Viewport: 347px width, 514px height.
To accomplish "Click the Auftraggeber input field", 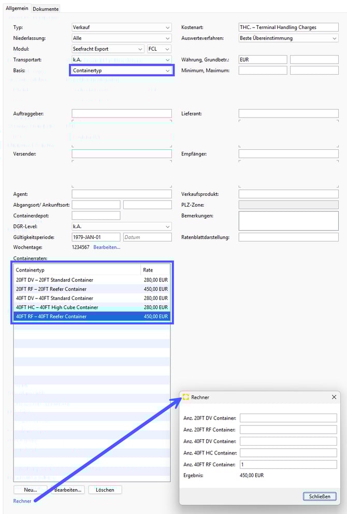I will point(122,113).
